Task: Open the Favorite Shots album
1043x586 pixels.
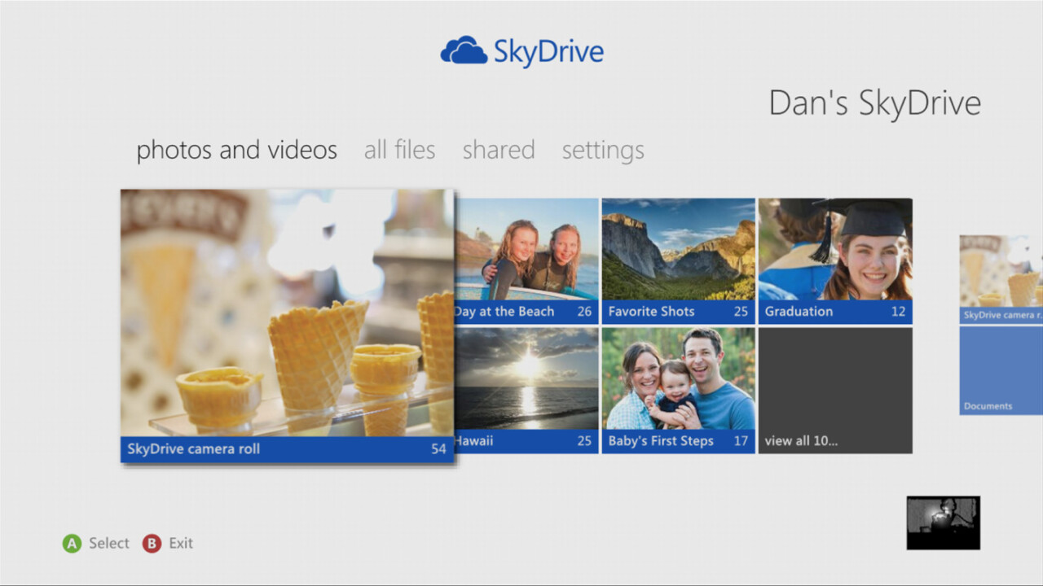Action: [678, 260]
